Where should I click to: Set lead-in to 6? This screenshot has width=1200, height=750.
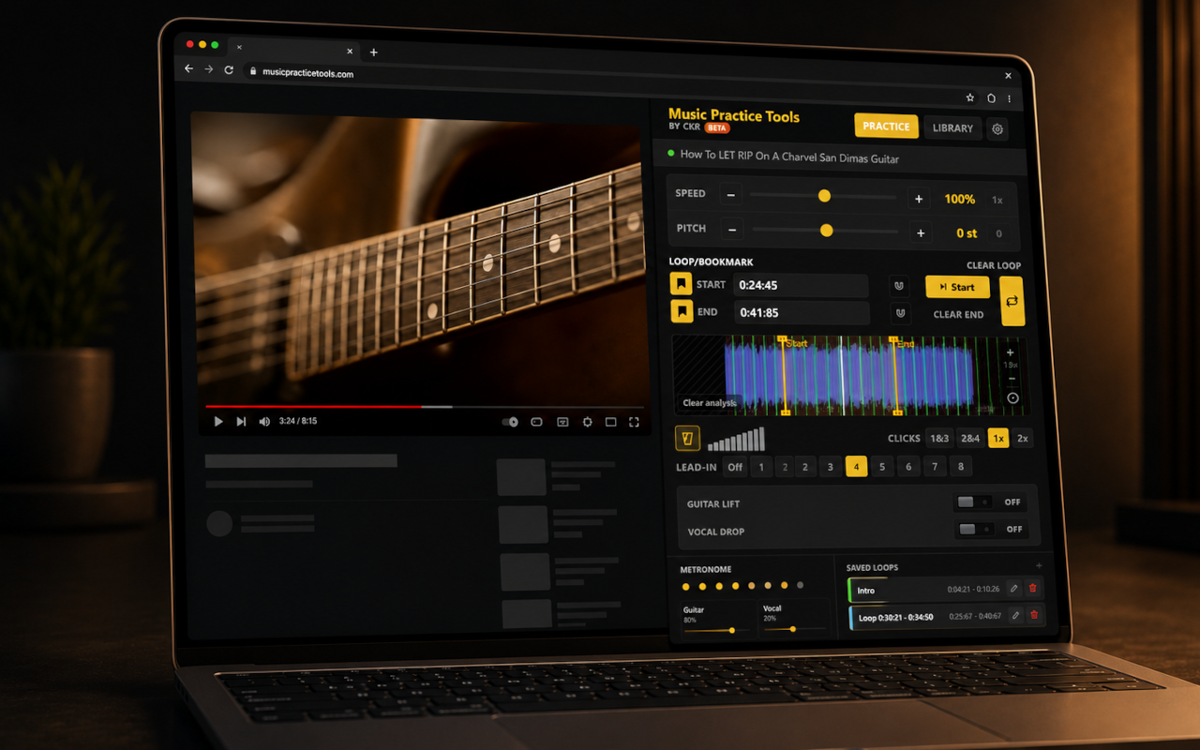pyautogui.click(x=908, y=467)
